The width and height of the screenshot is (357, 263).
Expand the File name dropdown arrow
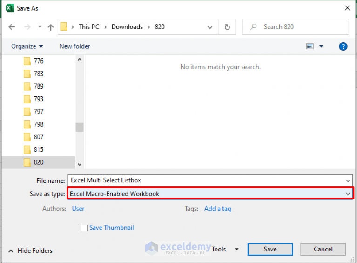348,180
